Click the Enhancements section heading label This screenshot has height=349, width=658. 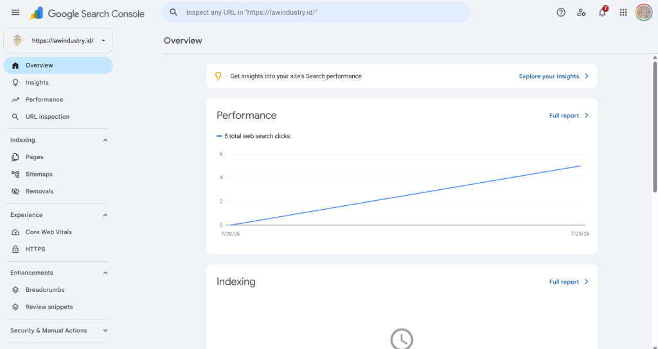point(32,273)
